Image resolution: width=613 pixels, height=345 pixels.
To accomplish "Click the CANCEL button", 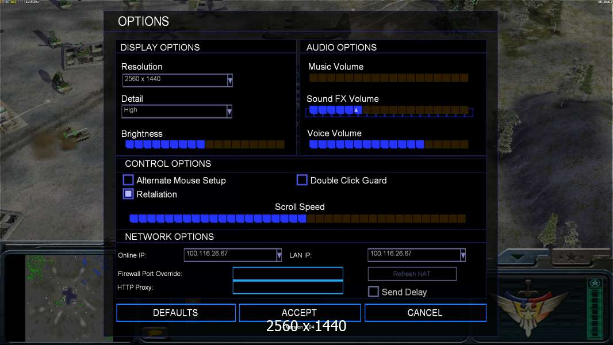I will (x=426, y=313).
